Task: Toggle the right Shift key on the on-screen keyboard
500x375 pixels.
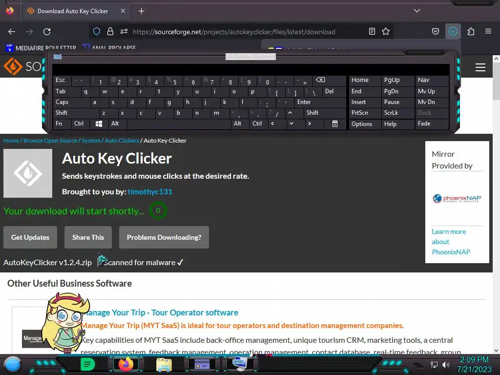Action: pyautogui.click(x=325, y=113)
